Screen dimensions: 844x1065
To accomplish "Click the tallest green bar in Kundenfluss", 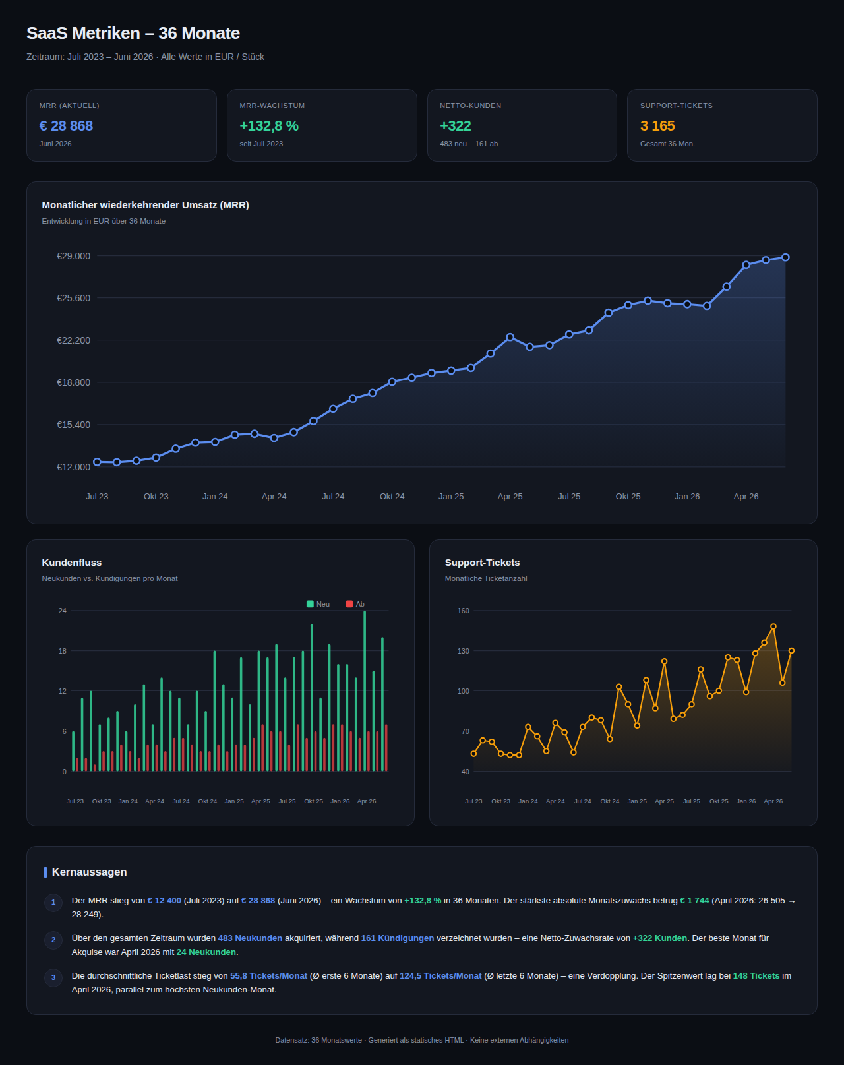I will 365,690.
